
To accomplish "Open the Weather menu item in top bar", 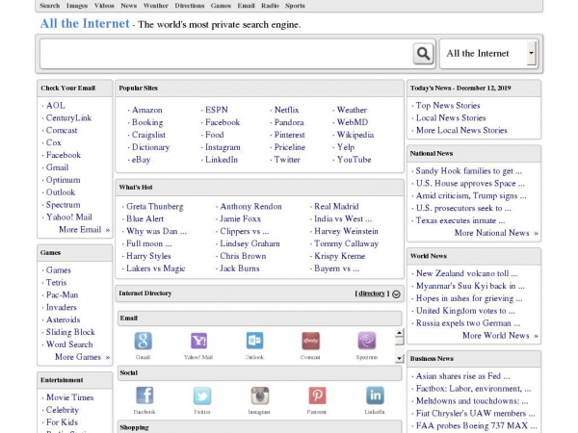I will point(155,6).
